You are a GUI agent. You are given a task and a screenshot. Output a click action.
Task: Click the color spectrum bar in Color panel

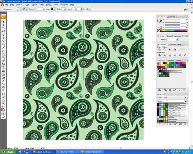point(173,31)
